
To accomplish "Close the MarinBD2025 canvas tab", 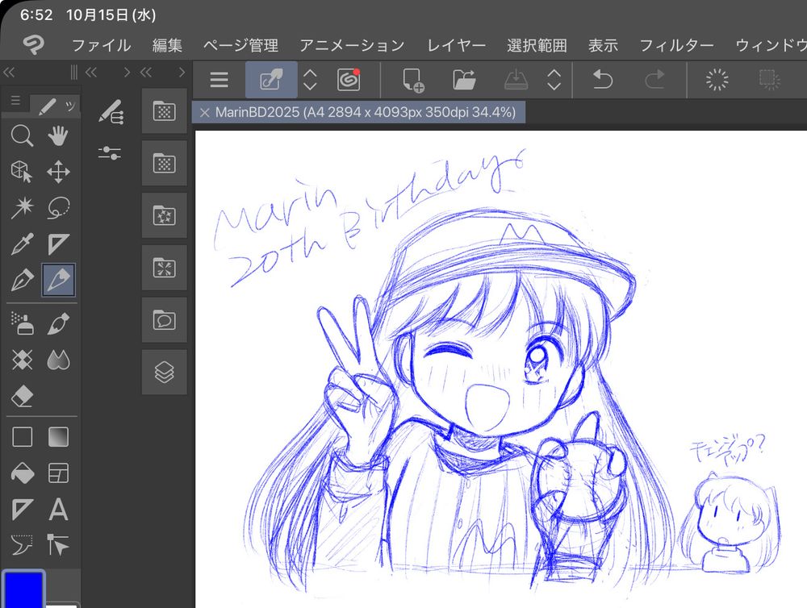I will (x=204, y=113).
